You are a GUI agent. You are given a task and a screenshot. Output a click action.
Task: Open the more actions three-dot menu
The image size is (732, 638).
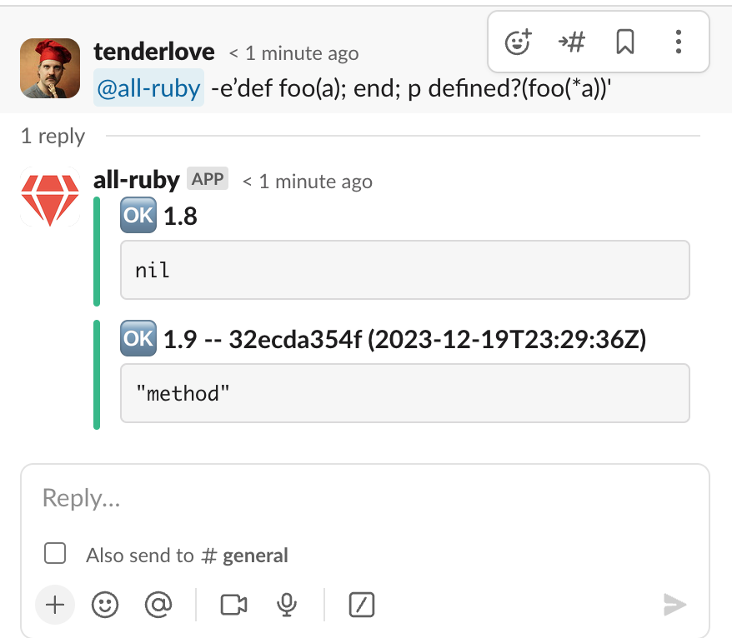pos(679,42)
